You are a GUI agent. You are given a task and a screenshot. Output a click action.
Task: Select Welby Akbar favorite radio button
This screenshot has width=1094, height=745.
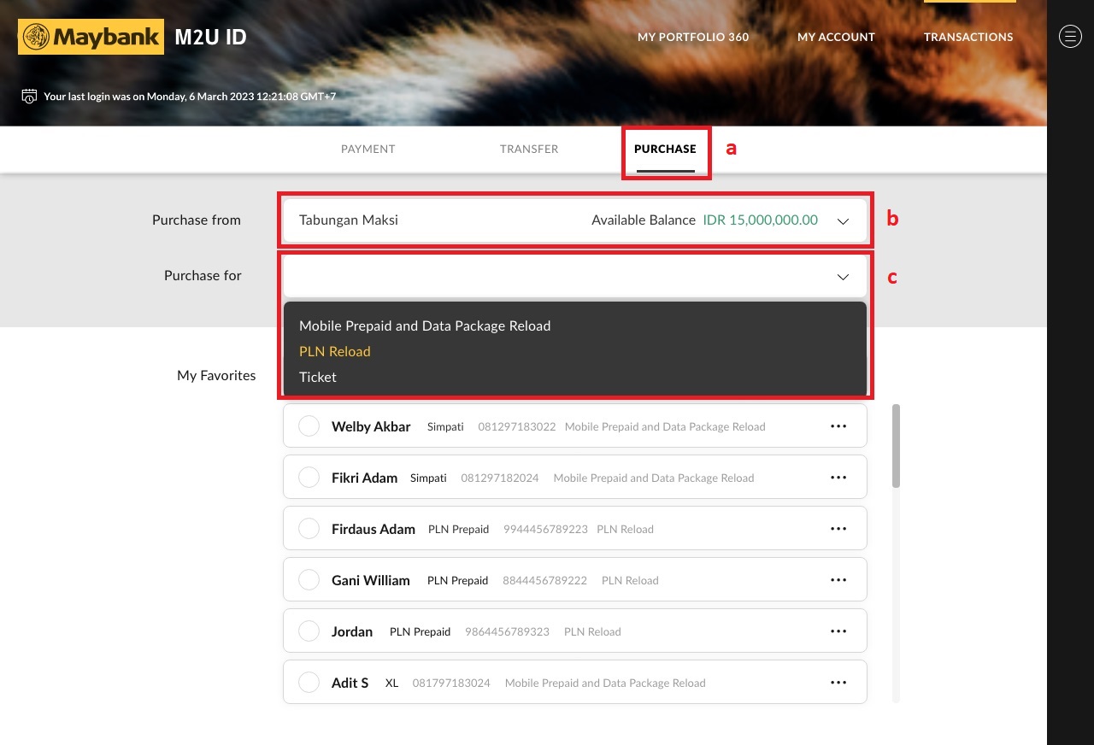coord(309,426)
